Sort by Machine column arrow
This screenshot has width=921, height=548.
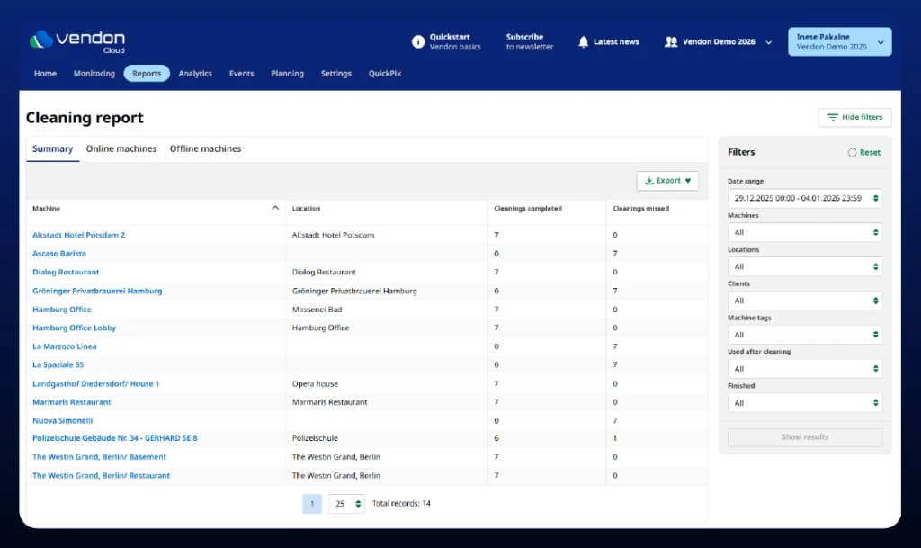pos(275,208)
